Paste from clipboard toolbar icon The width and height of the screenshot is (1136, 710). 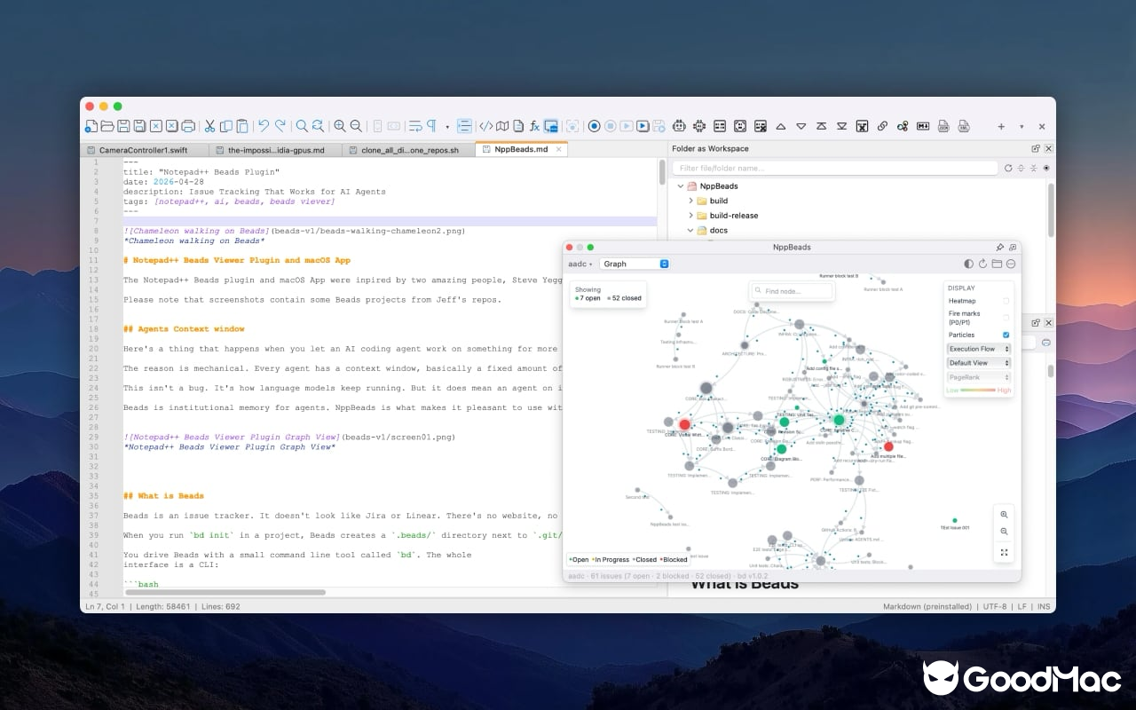pyautogui.click(x=243, y=126)
